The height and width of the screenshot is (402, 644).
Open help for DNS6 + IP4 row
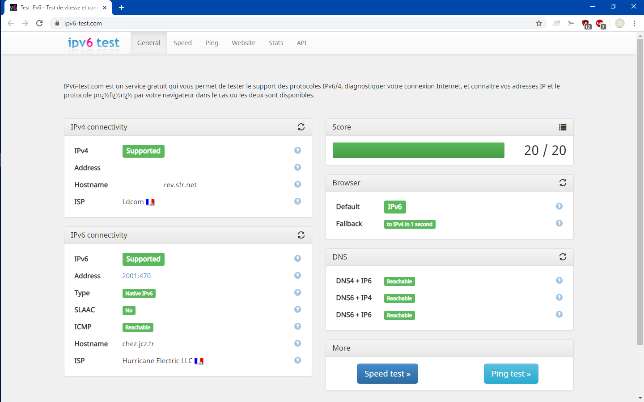pos(559,297)
